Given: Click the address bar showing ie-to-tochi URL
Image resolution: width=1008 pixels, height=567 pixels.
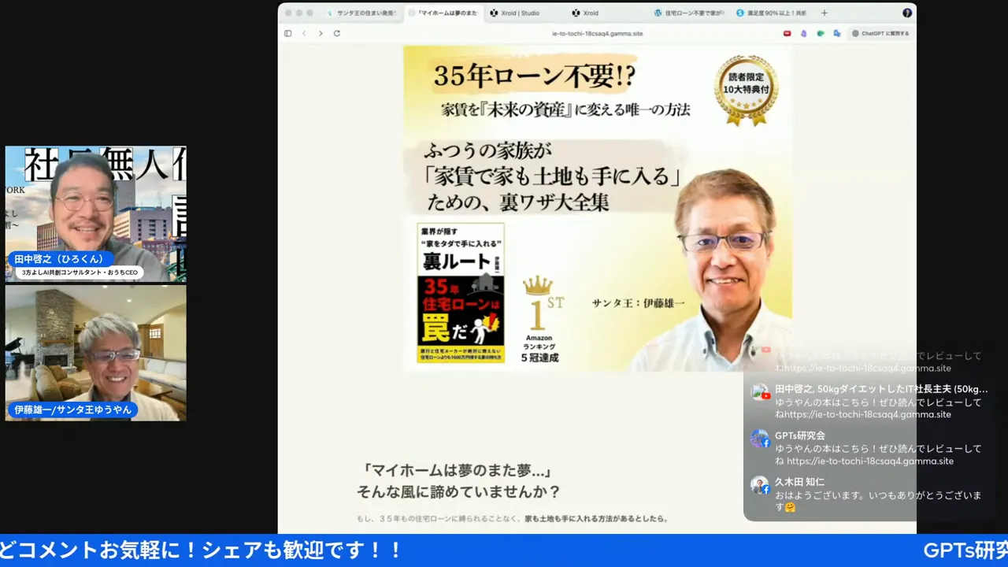Looking at the screenshot, I should 598,33.
